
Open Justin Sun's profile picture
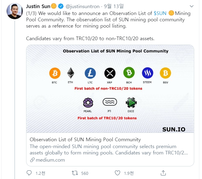tap(15, 11)
